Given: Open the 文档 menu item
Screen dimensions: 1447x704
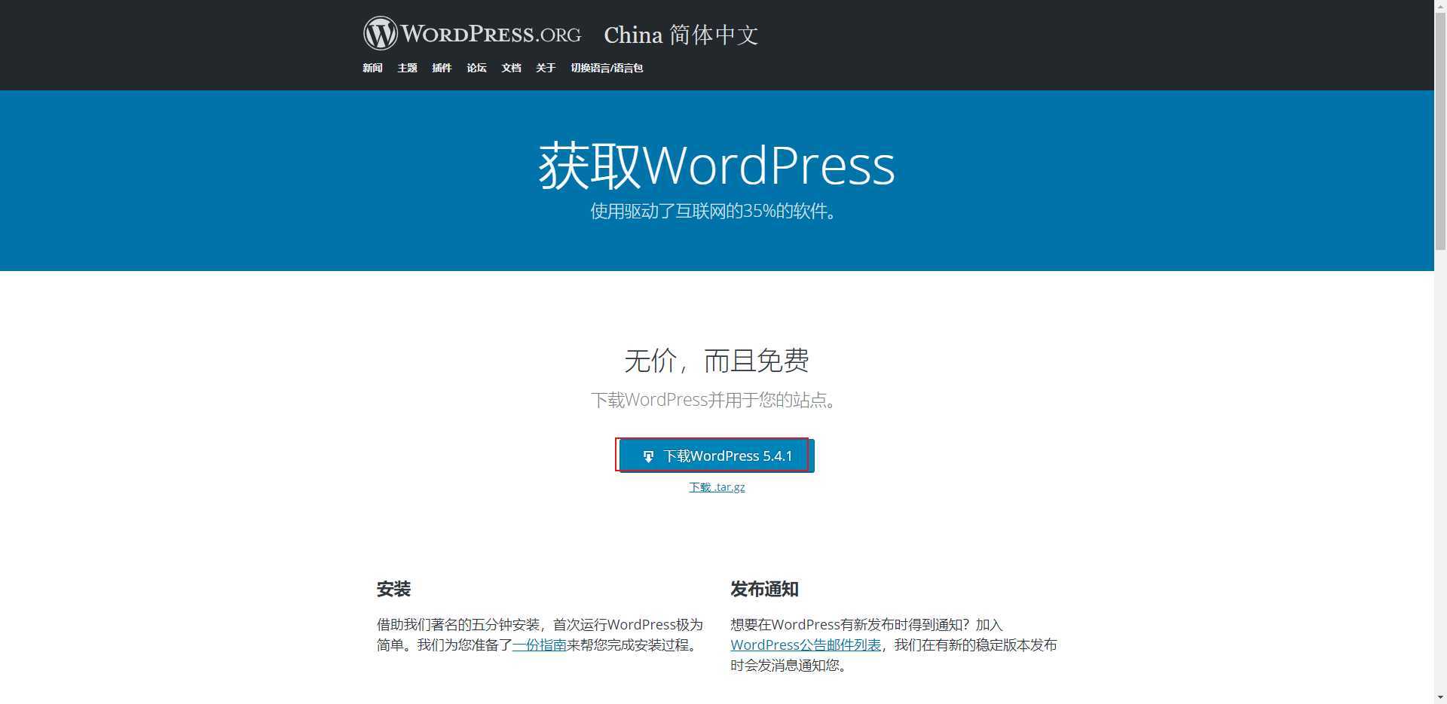Looking at the screenshot, I should pyautogui.click(x=511, y=68).
